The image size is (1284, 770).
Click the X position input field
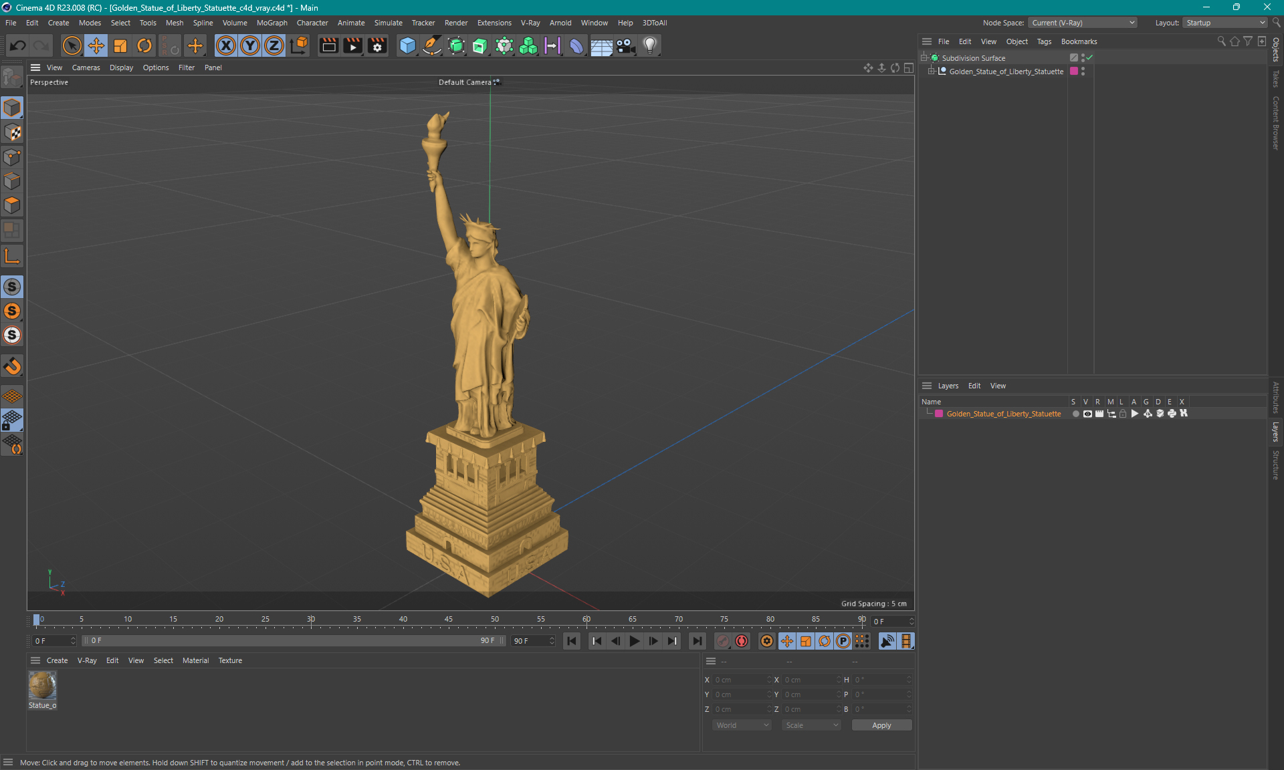click(x=741, y=680)
